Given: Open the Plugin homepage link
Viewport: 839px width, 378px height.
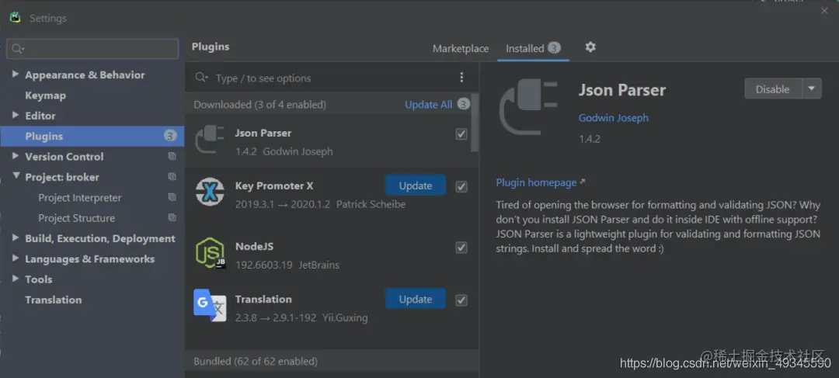Looking at the screenshot, I should pos(536,182).
